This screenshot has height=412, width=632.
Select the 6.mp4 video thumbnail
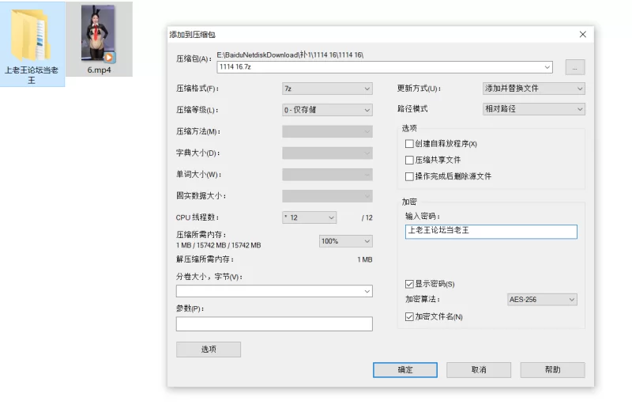tap(98, 33)
